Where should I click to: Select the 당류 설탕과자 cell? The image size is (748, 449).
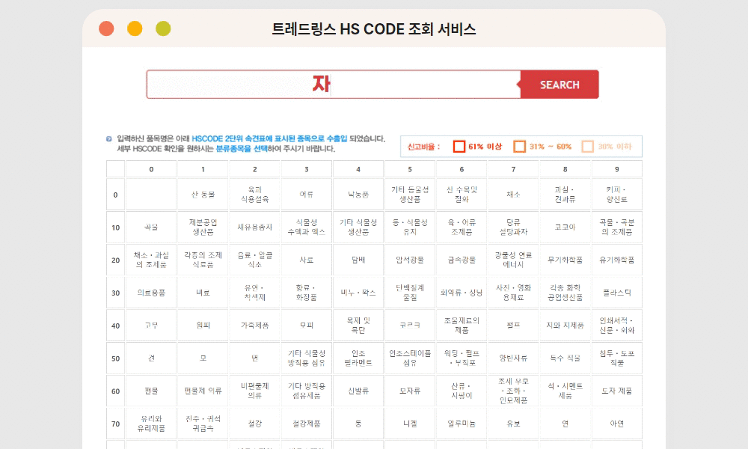pos(513,227)
